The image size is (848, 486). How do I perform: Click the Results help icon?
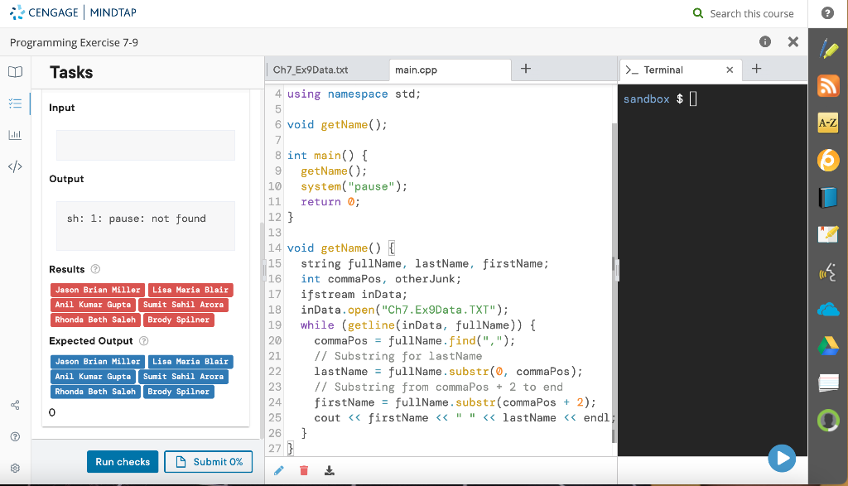pyautogui.click(x=96, y=269)
